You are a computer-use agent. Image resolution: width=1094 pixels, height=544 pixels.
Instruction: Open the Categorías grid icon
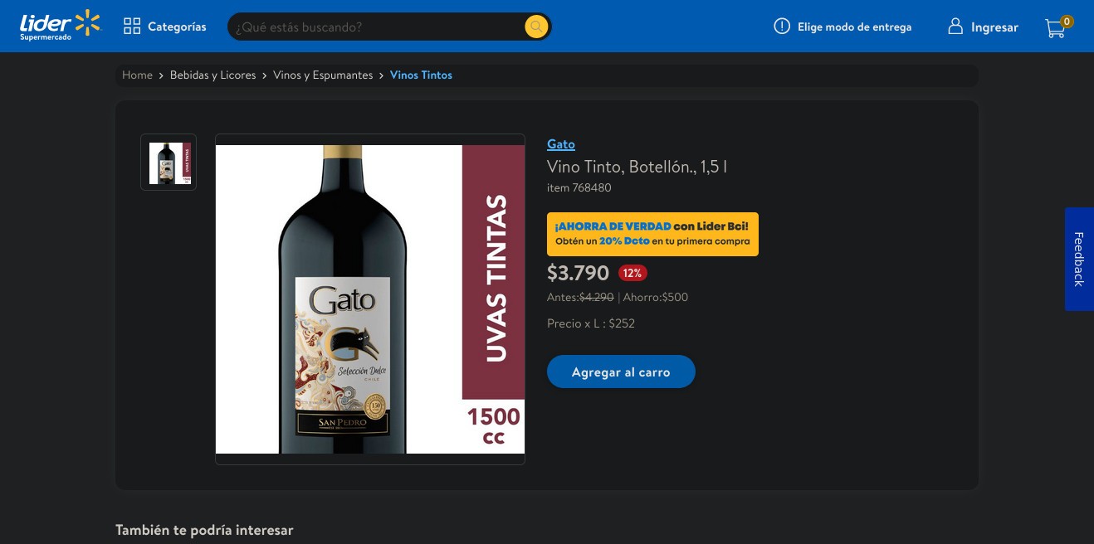(132, 27)
